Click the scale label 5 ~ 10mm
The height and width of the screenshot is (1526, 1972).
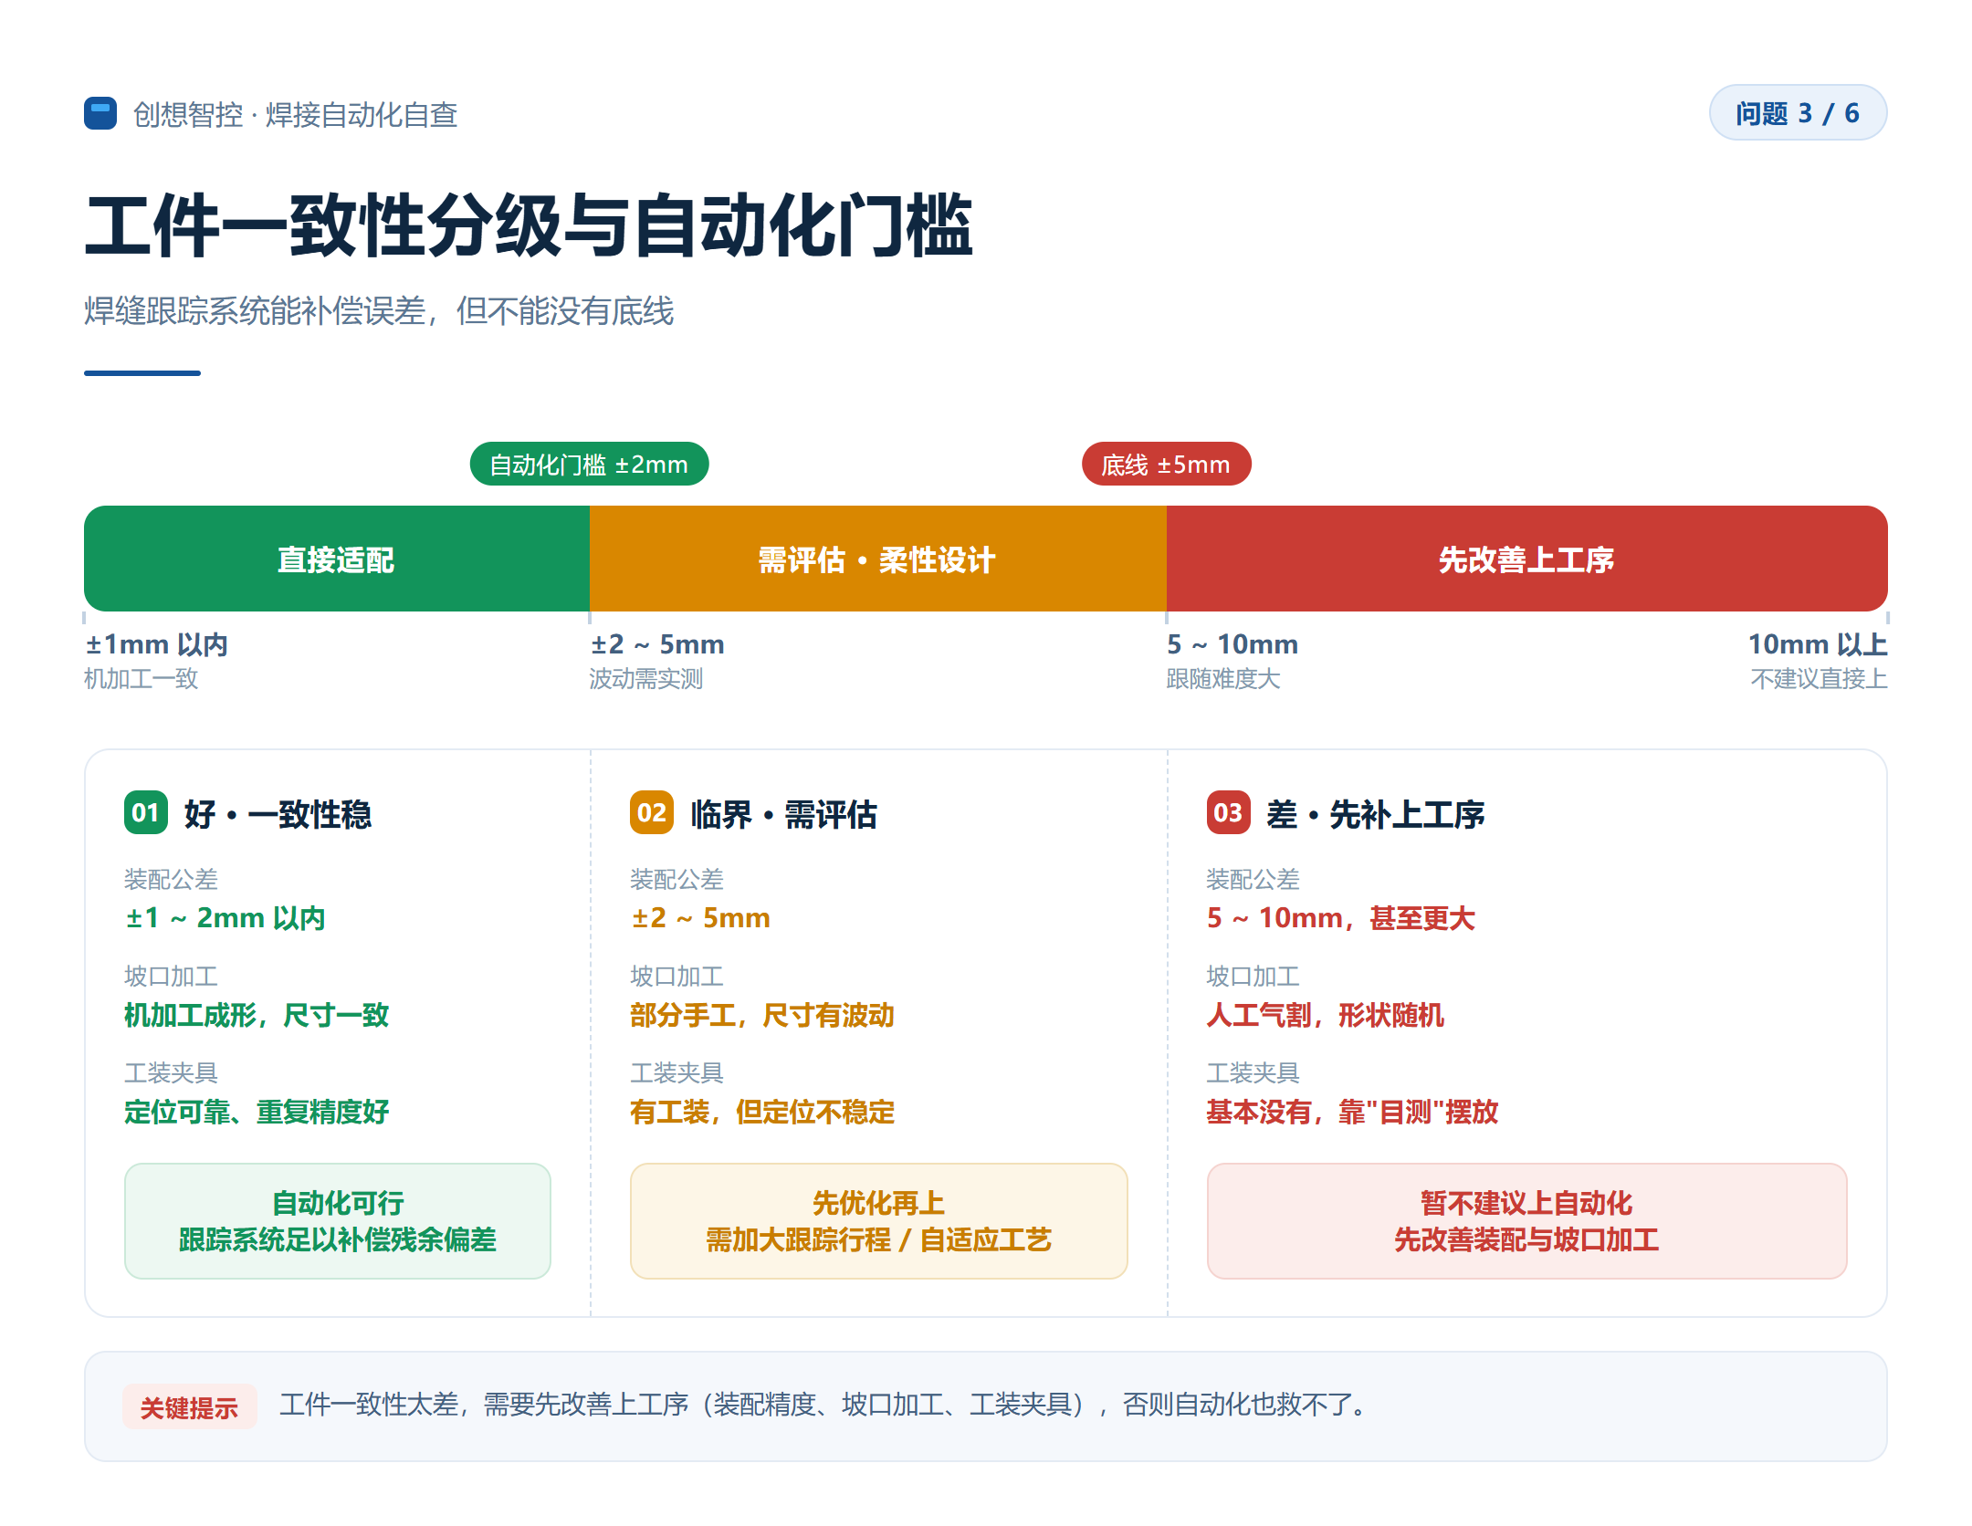1232,644
